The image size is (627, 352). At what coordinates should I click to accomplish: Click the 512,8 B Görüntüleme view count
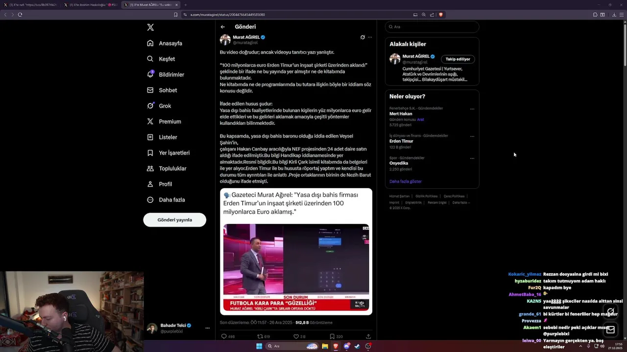pyautogui.click(x=314, y=323)
